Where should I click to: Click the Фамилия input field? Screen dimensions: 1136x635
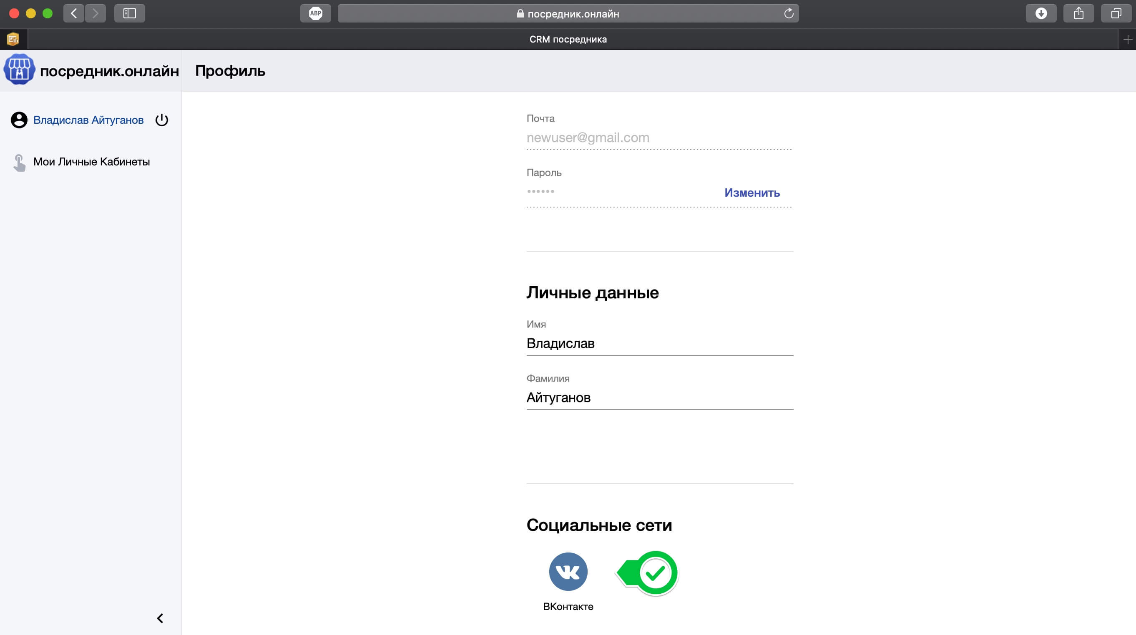pos(659,397)
